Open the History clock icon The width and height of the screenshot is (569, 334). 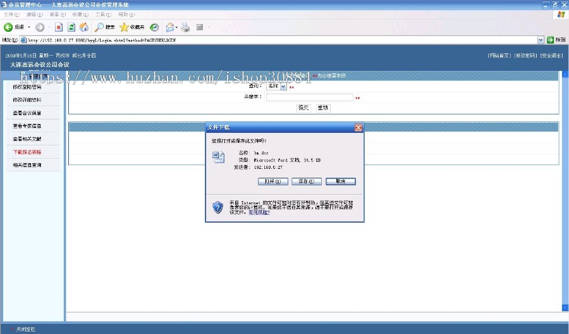154,27
